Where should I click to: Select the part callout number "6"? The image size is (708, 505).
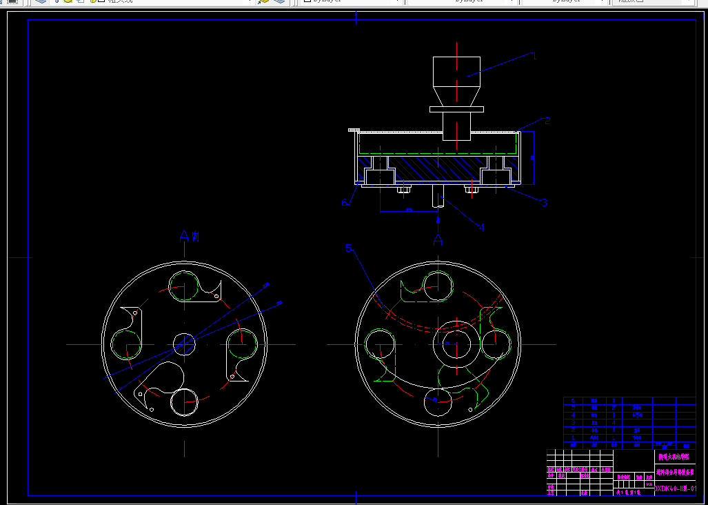(345, 202)
